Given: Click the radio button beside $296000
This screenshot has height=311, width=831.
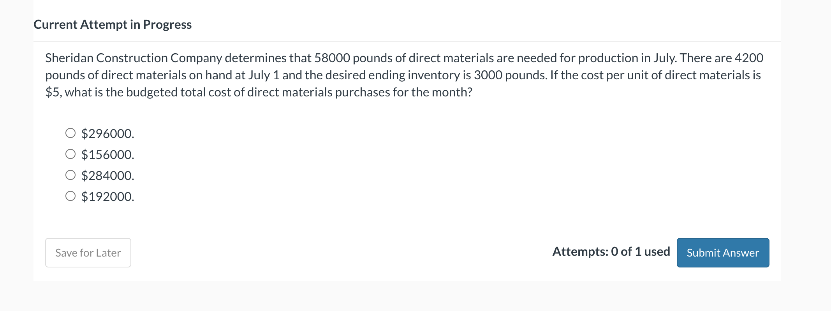Looking at the screenshot, I should (x=70, y=133).
